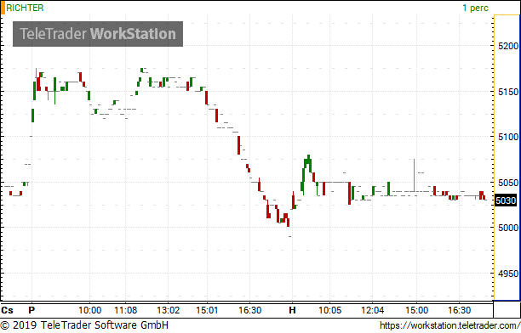Click the 5000 price axis label
Screen dimensions: 521x333
click(508, 228)
